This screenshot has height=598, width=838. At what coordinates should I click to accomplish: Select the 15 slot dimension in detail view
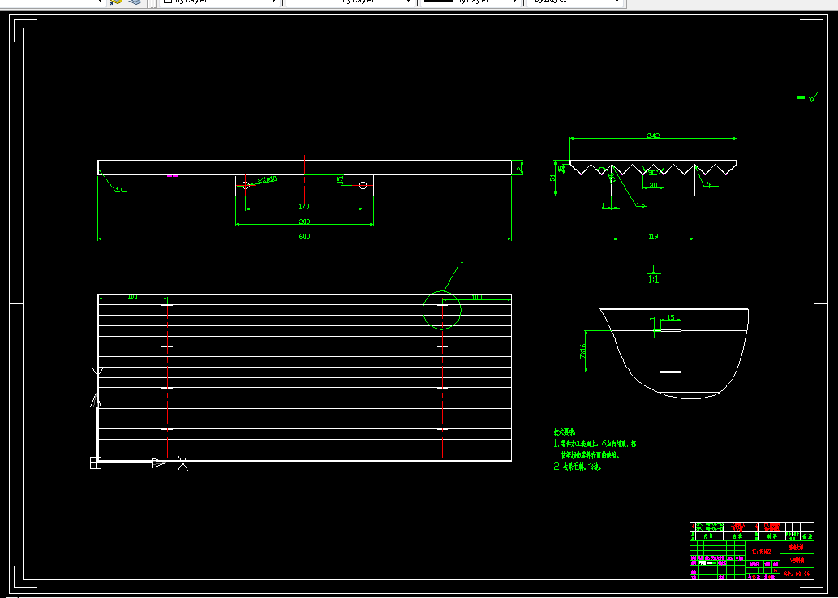(x=671, y=317)
